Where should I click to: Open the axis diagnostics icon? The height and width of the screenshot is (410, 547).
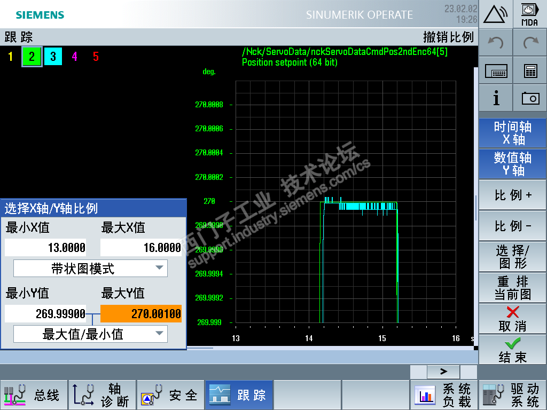click(83, 395)
